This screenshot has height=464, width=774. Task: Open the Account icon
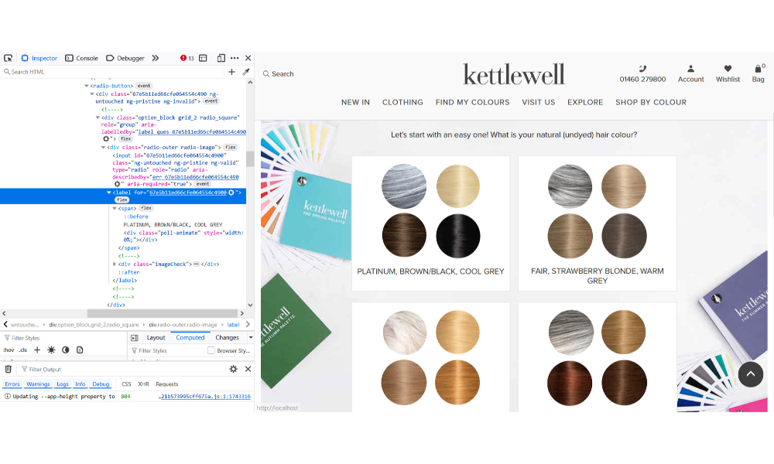click(690, 69)
